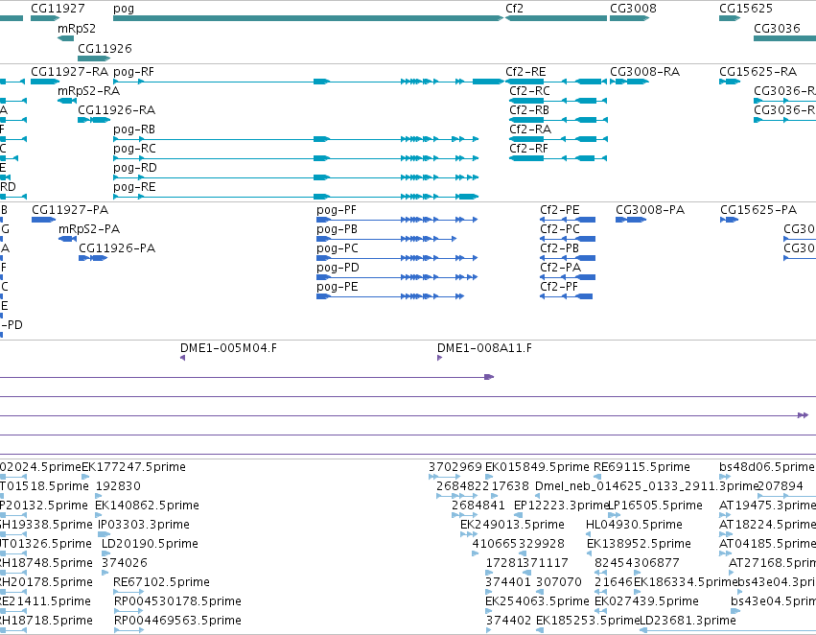The image size is (816, 635).
Task: Select mRpS2-RA transcript
Action: click(66, 101)
